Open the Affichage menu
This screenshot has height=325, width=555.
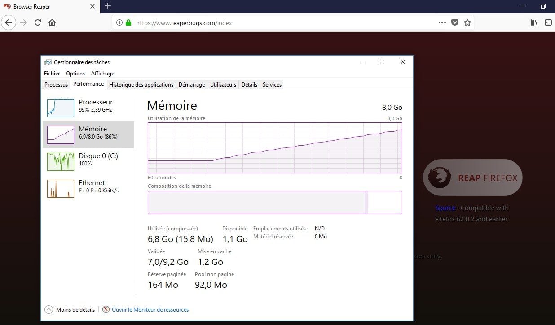tap(103, 74)
